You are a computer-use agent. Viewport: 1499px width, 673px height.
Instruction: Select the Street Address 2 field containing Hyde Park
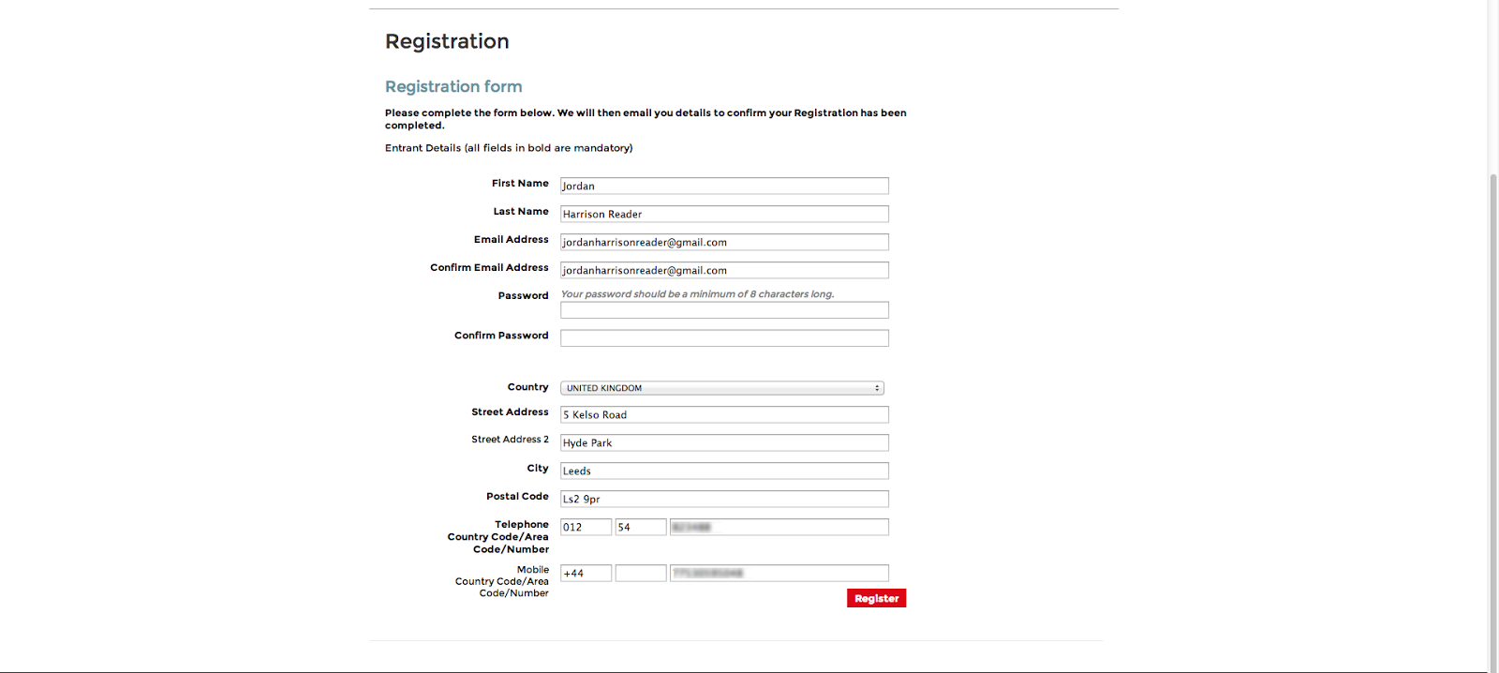[724, 442]
